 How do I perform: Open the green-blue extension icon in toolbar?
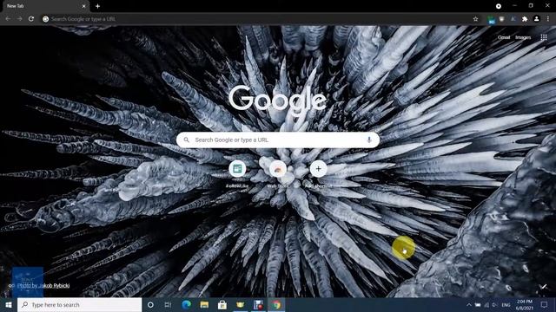pyautogui.click(x=491, y=19)
